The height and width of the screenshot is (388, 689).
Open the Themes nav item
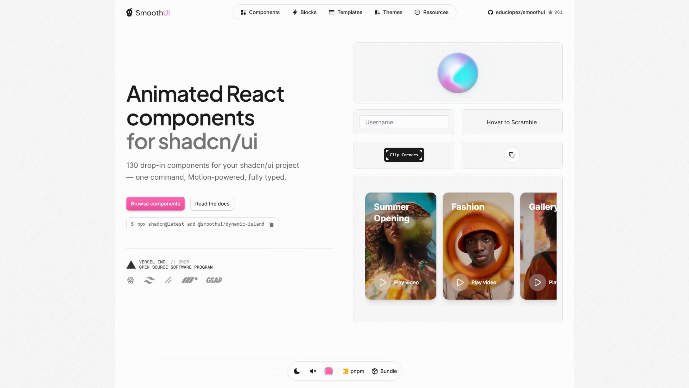tap(388, 12)
